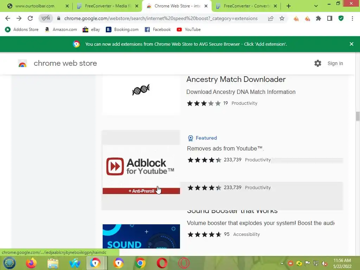Screen dimensions: 360x270
Task: Click the first flame extension icon
Action: (296, 19)
